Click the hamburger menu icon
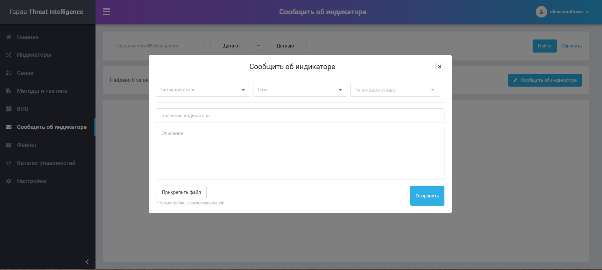 coord(106,12)
